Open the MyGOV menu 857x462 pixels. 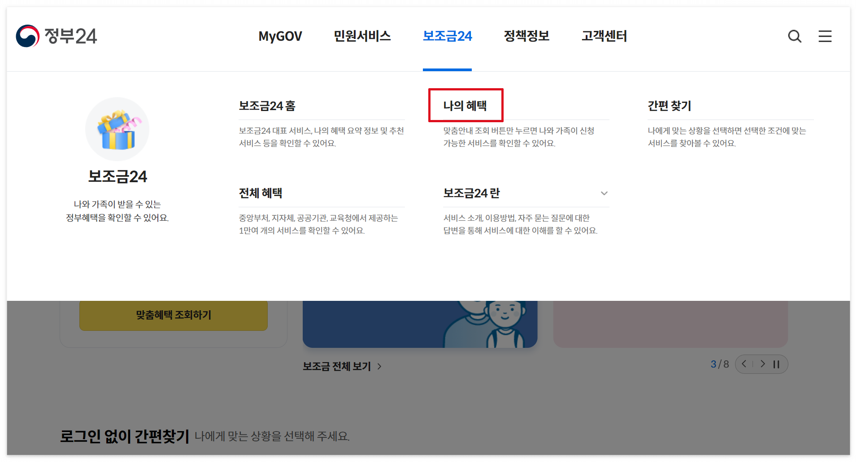point(280,36)
